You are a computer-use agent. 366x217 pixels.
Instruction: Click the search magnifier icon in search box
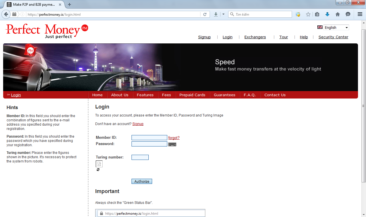[x=232, y=14]
